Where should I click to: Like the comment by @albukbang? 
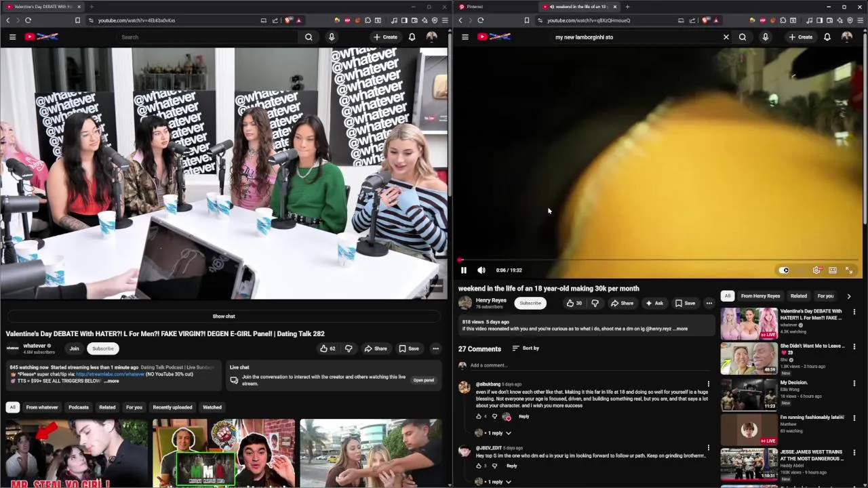[479, 416]
